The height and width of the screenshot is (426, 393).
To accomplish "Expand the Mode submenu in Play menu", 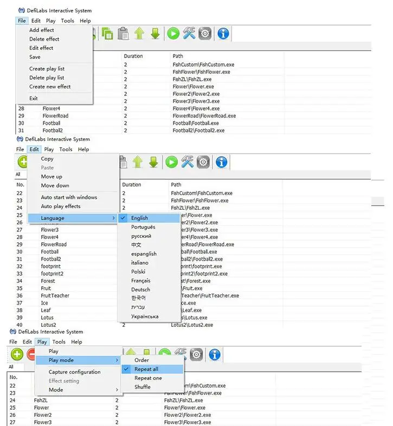I will coord(78,390).
